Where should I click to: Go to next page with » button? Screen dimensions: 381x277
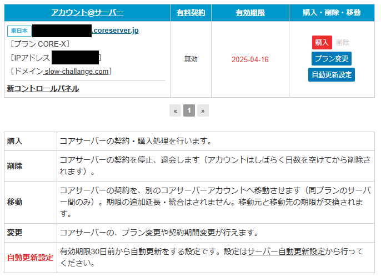(203, 110)
